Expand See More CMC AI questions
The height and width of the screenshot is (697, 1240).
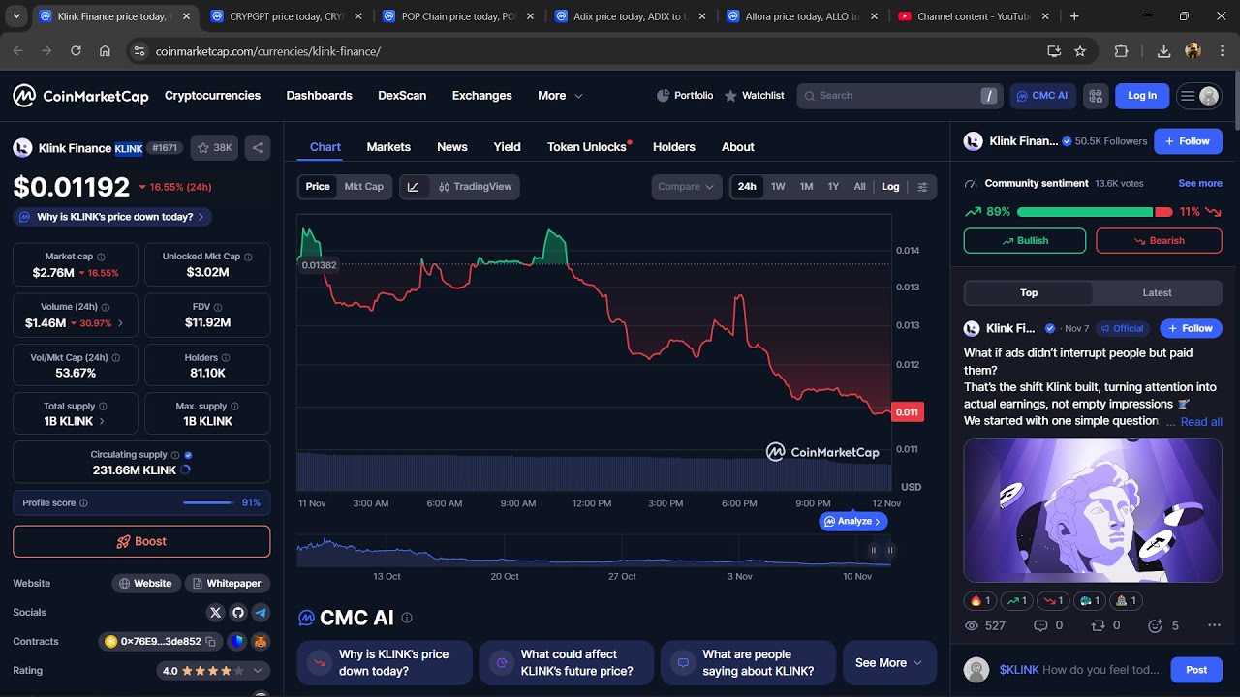point(889,663)
